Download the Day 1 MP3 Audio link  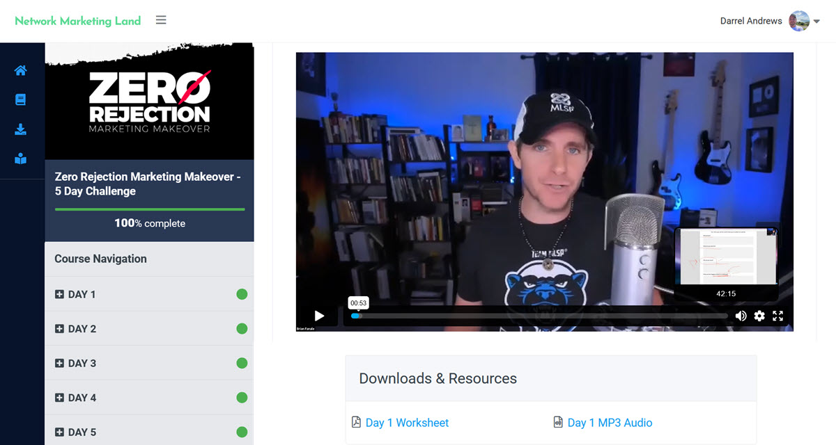[x=610, y=423]
